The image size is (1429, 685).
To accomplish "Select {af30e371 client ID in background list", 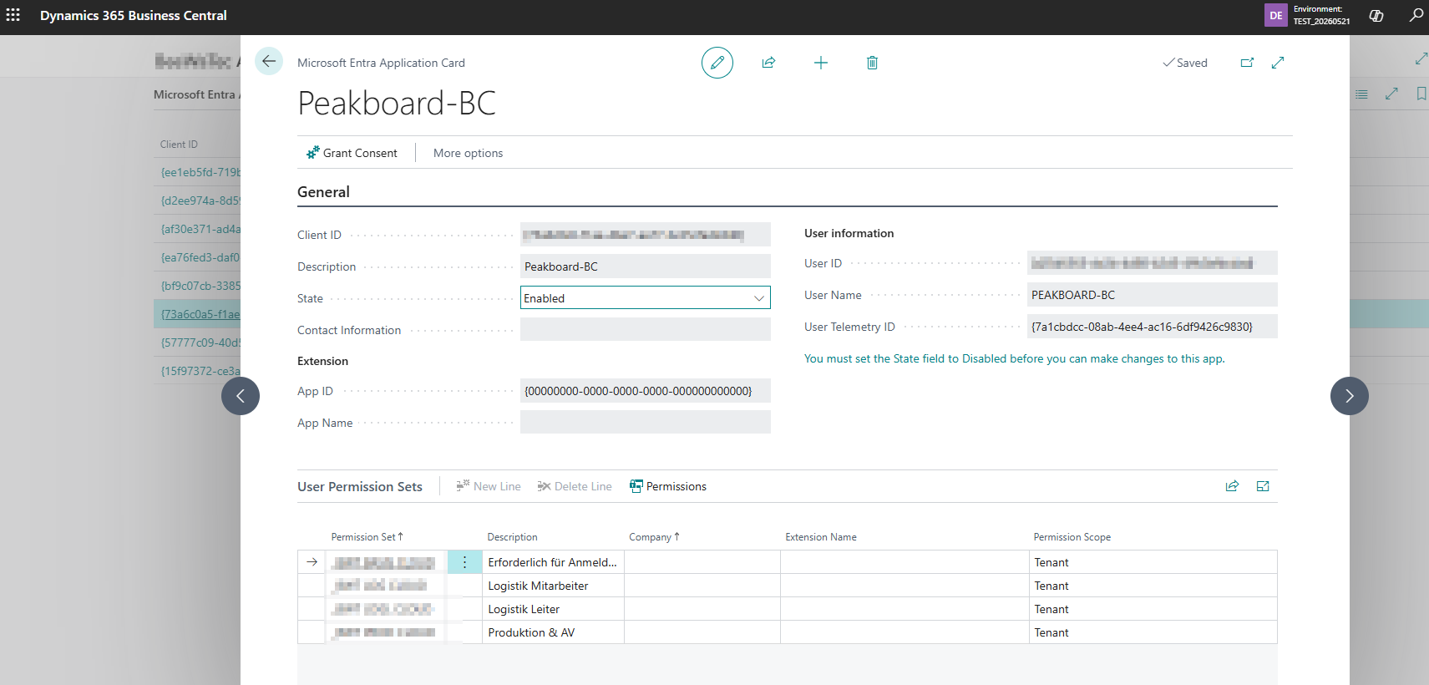I will [x=200, y=229].
